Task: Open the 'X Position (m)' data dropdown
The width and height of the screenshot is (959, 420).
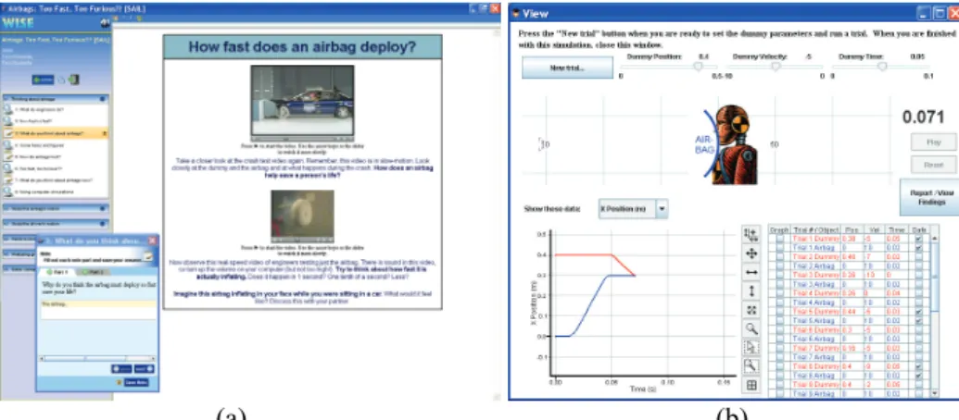Action: [633, 209]
